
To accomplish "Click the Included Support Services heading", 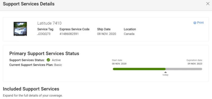I will tap(31, 89).
